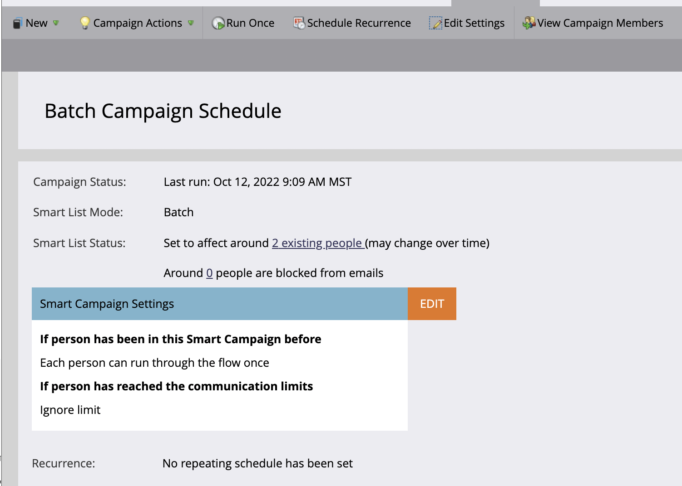Viewport: 682px width, 486px height.
Task: Open the View Campaign Members text label
Action: click(600, 23)
